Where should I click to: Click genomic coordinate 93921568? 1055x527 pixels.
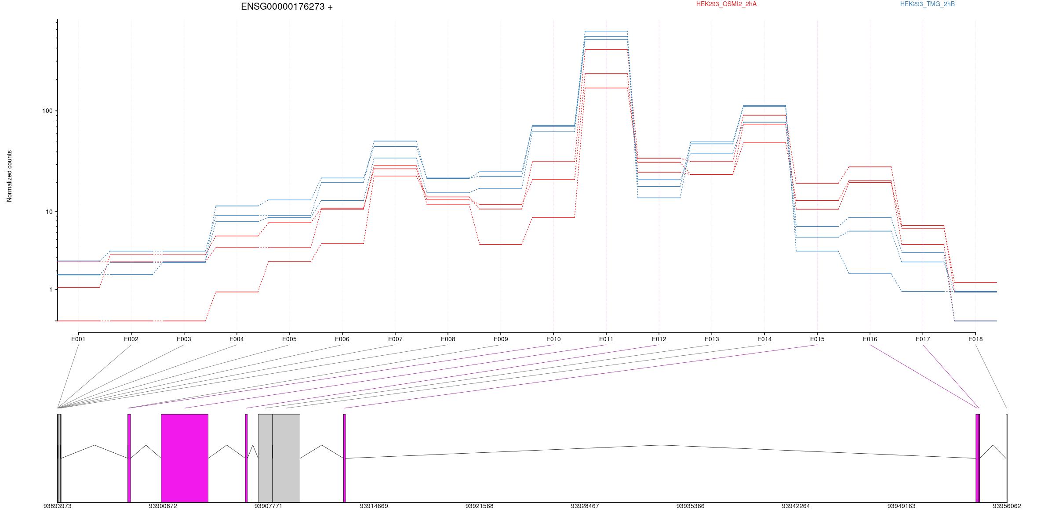(479, 506)
